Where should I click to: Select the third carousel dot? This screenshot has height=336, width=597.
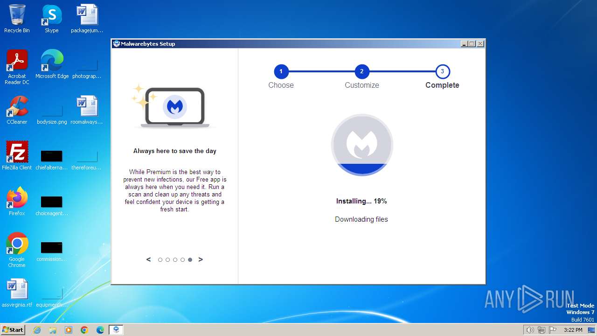tap(175, 260)
